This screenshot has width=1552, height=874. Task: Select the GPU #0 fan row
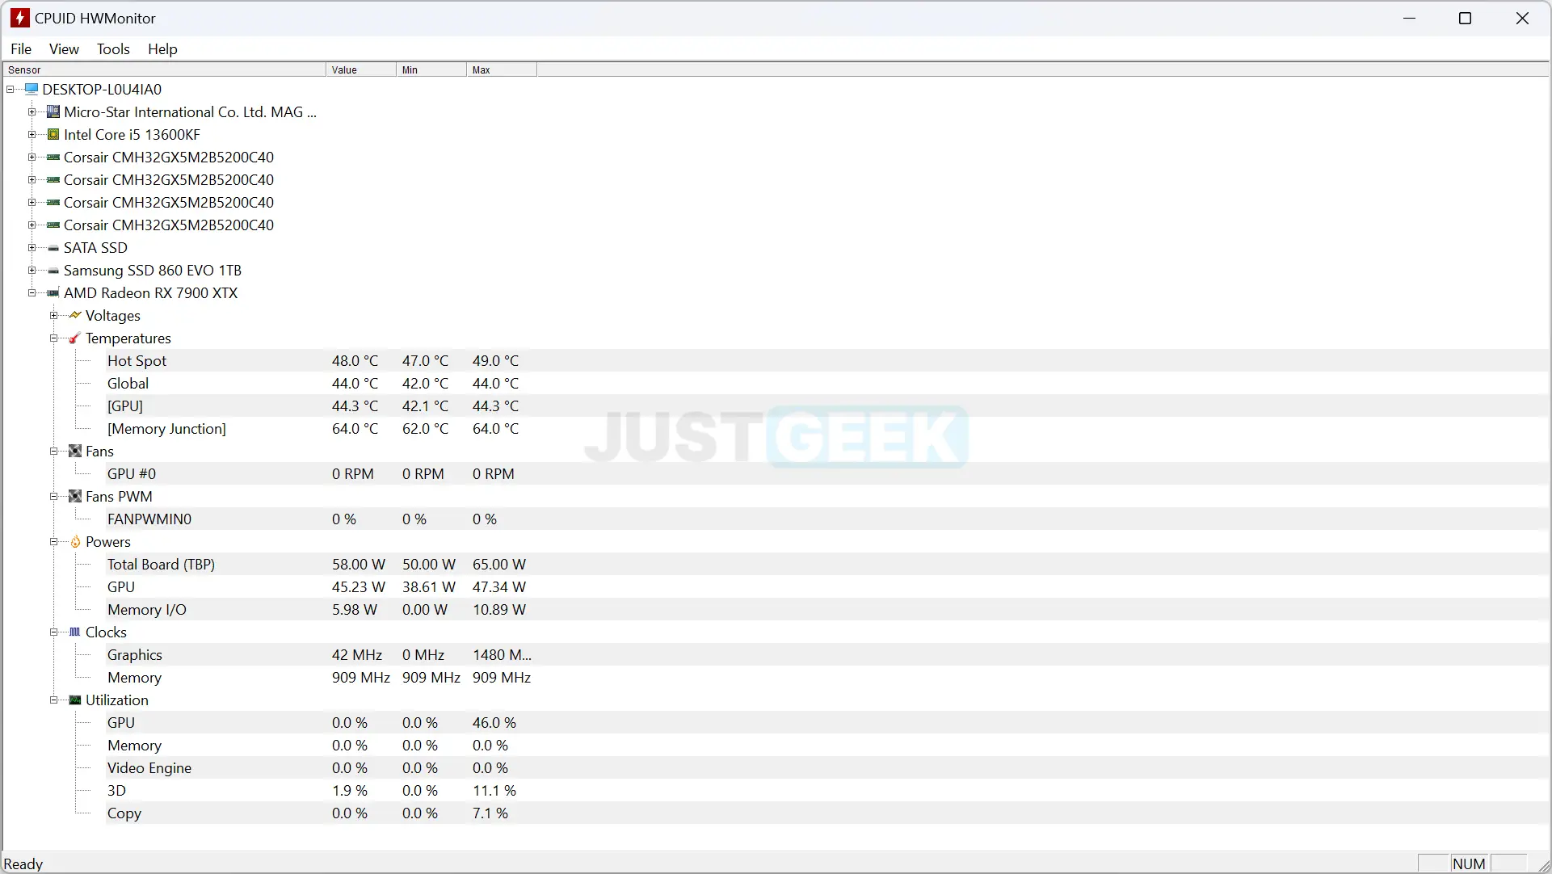[x=827, y=474]
